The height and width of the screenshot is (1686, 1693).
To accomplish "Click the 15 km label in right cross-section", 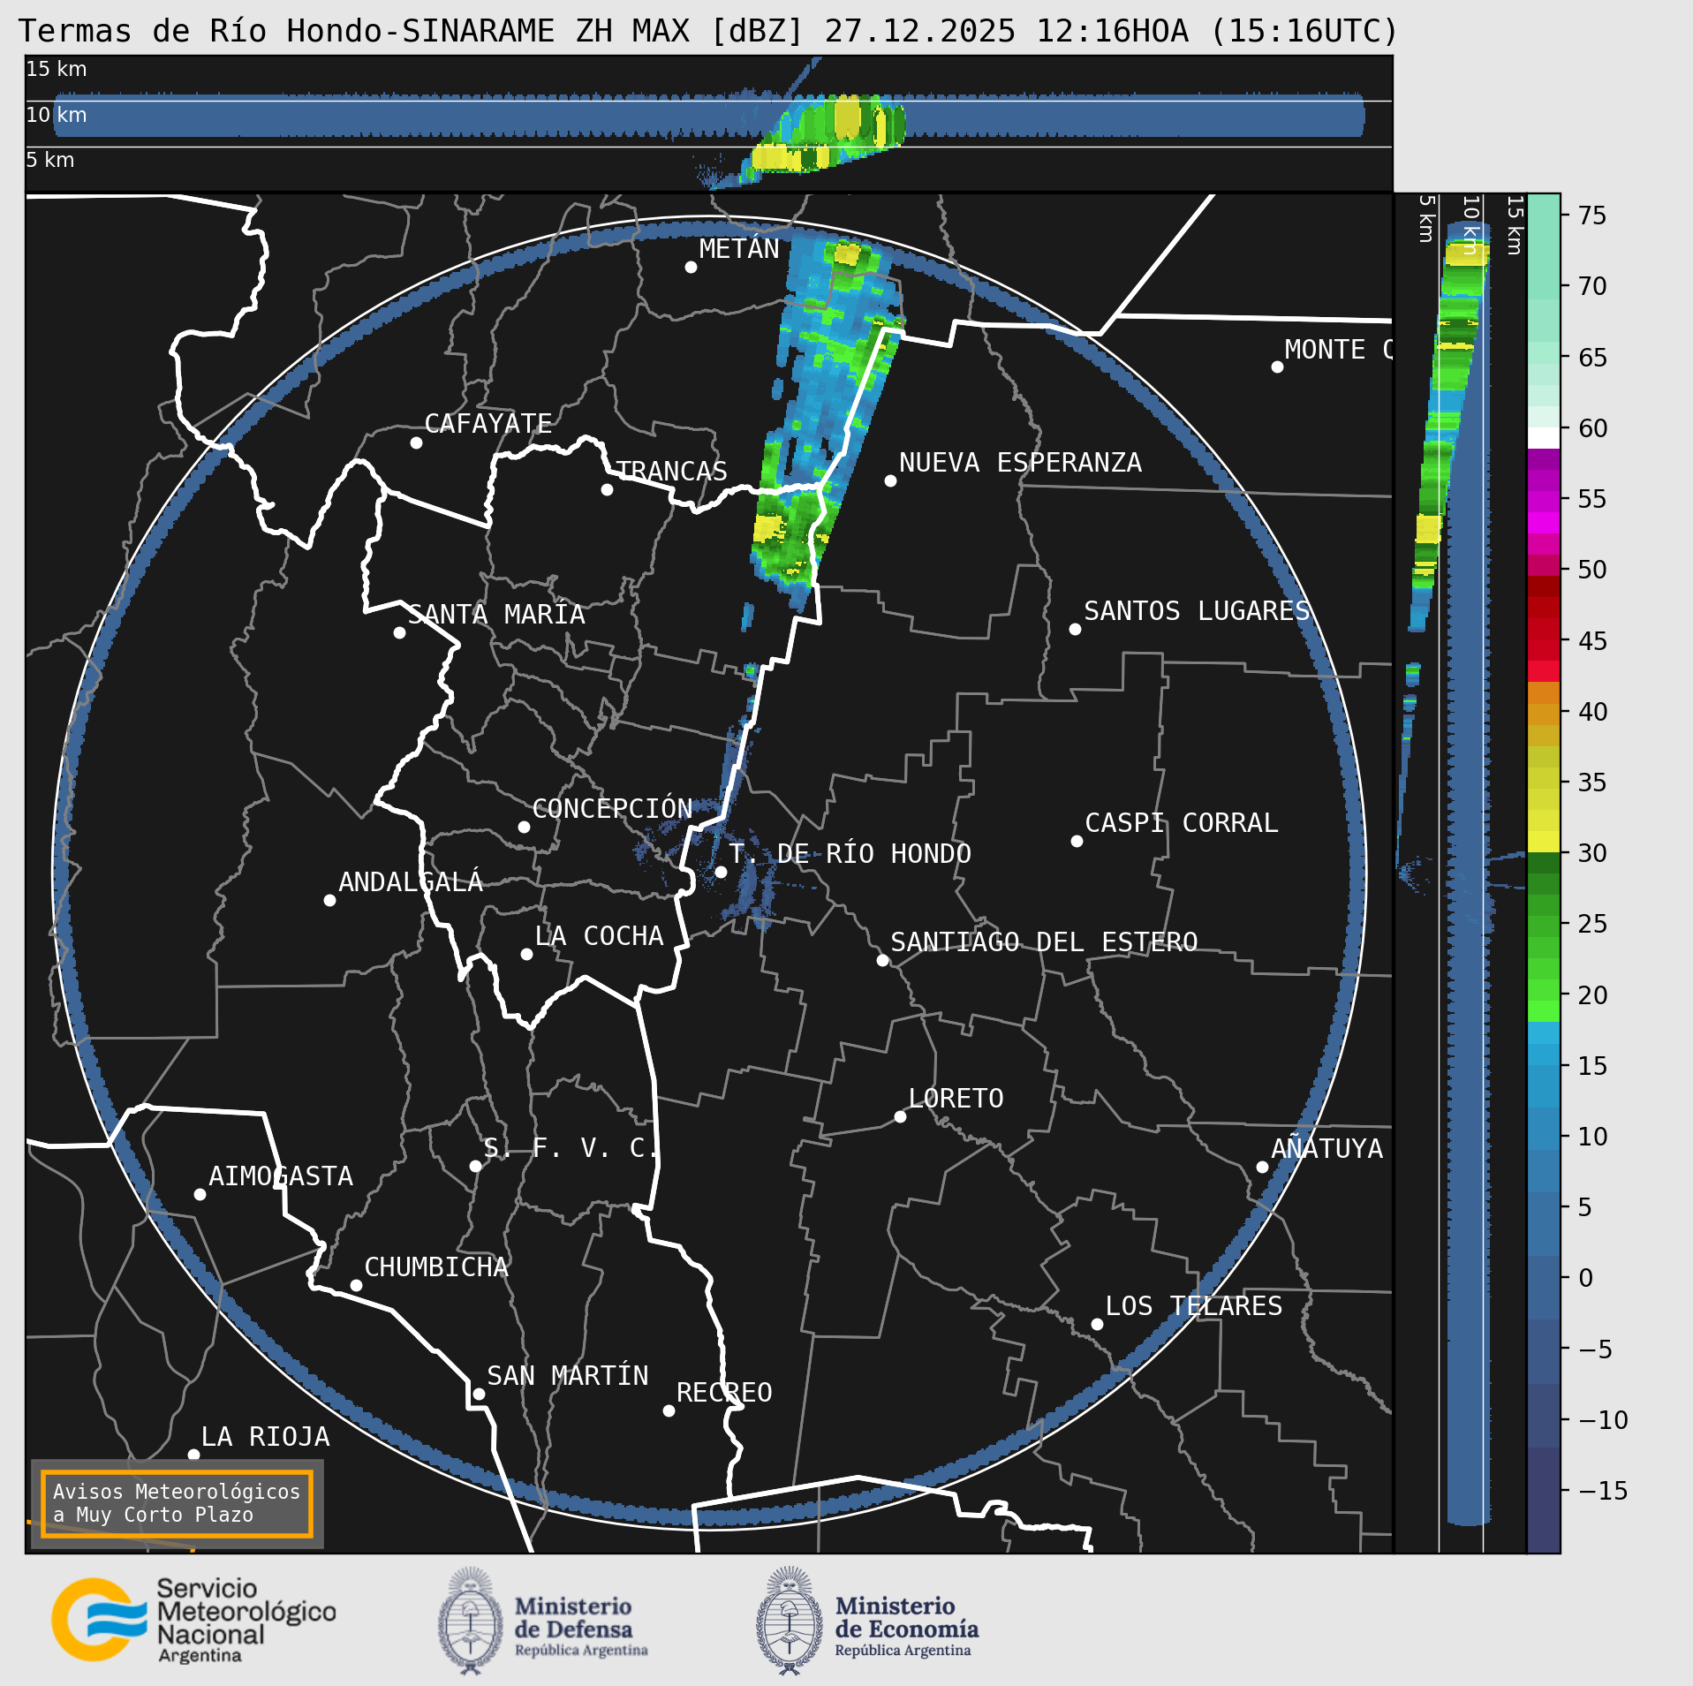I will (1515, 225).
